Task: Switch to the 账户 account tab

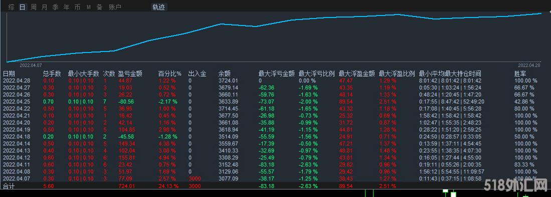Action: 115,7
